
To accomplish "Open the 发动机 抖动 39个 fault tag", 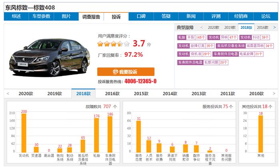I will [x=254, y=37].
